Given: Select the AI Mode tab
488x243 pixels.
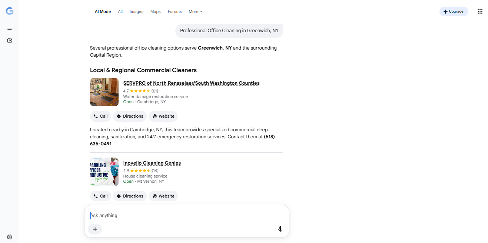Looking at the screenshot, I should point(103,11).
